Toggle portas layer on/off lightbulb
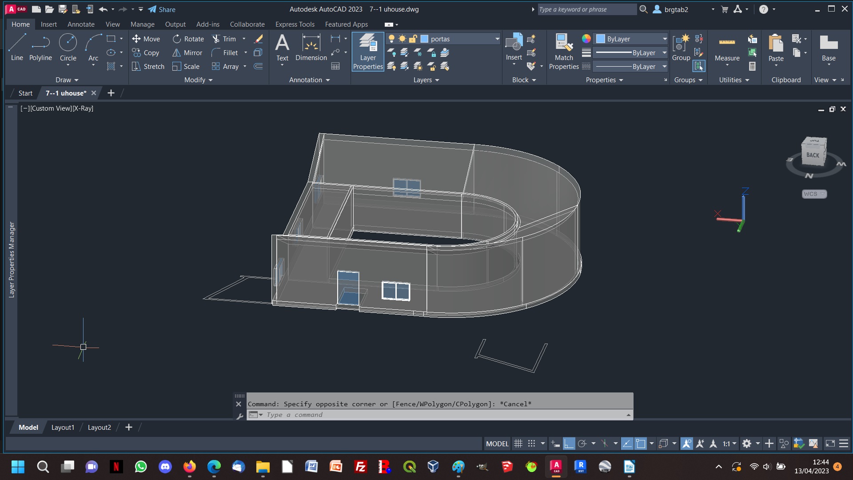This screenshot has height=480, width=853. click(391, 39)
